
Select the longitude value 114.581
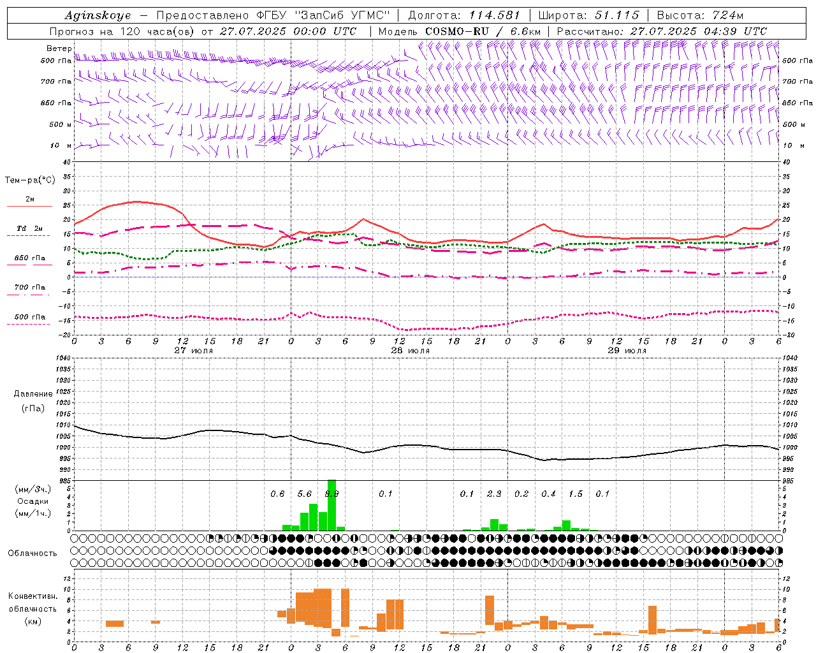point(495,15)
